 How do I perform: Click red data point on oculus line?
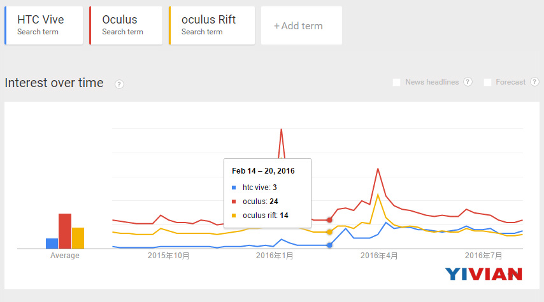329,220
